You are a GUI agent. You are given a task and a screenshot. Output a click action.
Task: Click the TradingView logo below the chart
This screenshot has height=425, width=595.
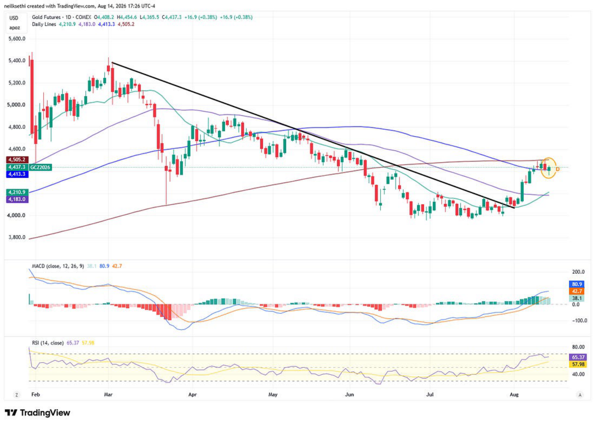pyautogui.click(x=38, y=413)
